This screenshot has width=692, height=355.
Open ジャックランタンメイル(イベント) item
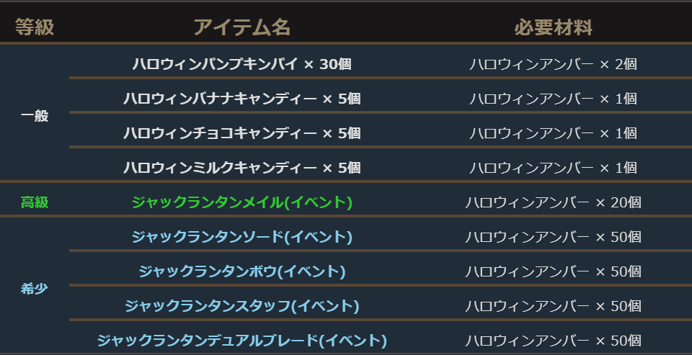(241, 202)
